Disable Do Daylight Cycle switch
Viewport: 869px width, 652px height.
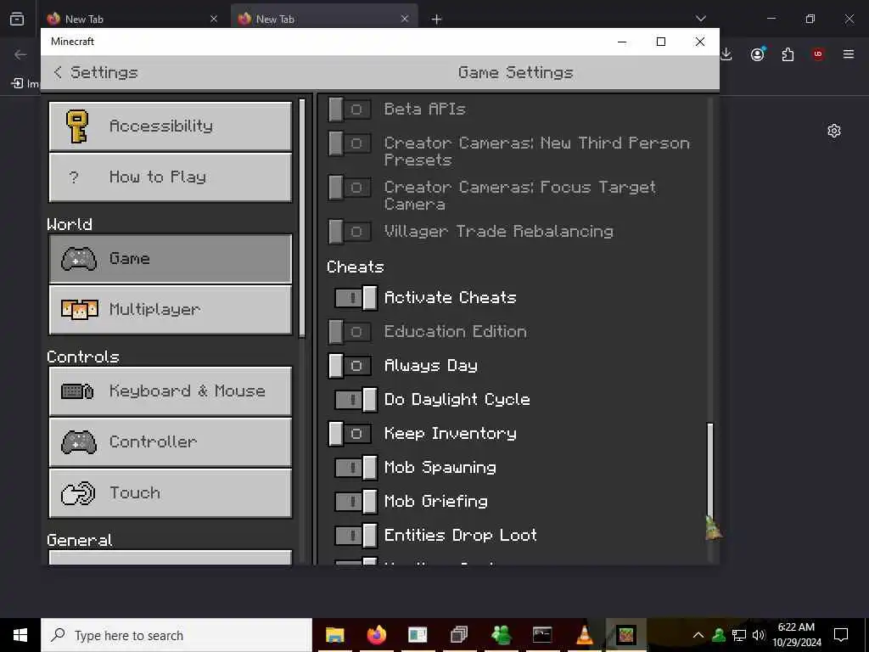pyautogui.click(x=356, y=400)
